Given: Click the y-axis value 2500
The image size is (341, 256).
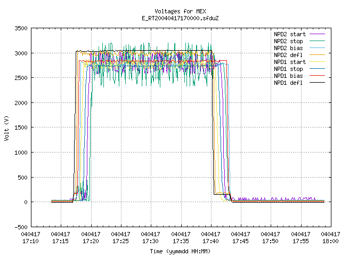Looking at the screenshot, I should [21, 78].
